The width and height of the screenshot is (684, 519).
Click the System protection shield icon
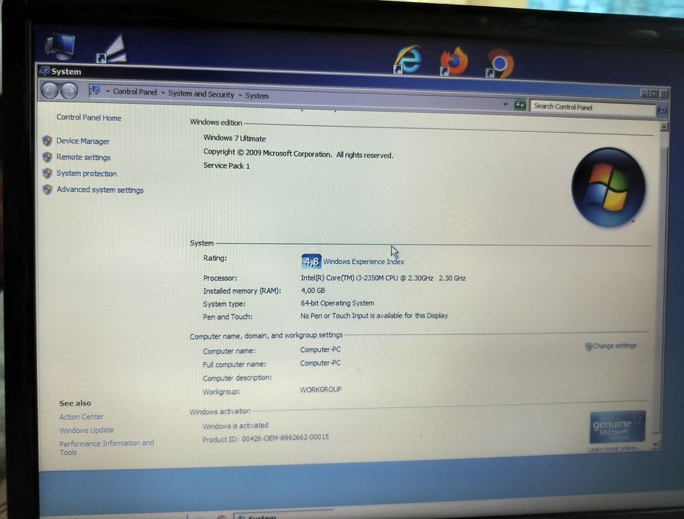pyautogui.click(x=47, y=173)
